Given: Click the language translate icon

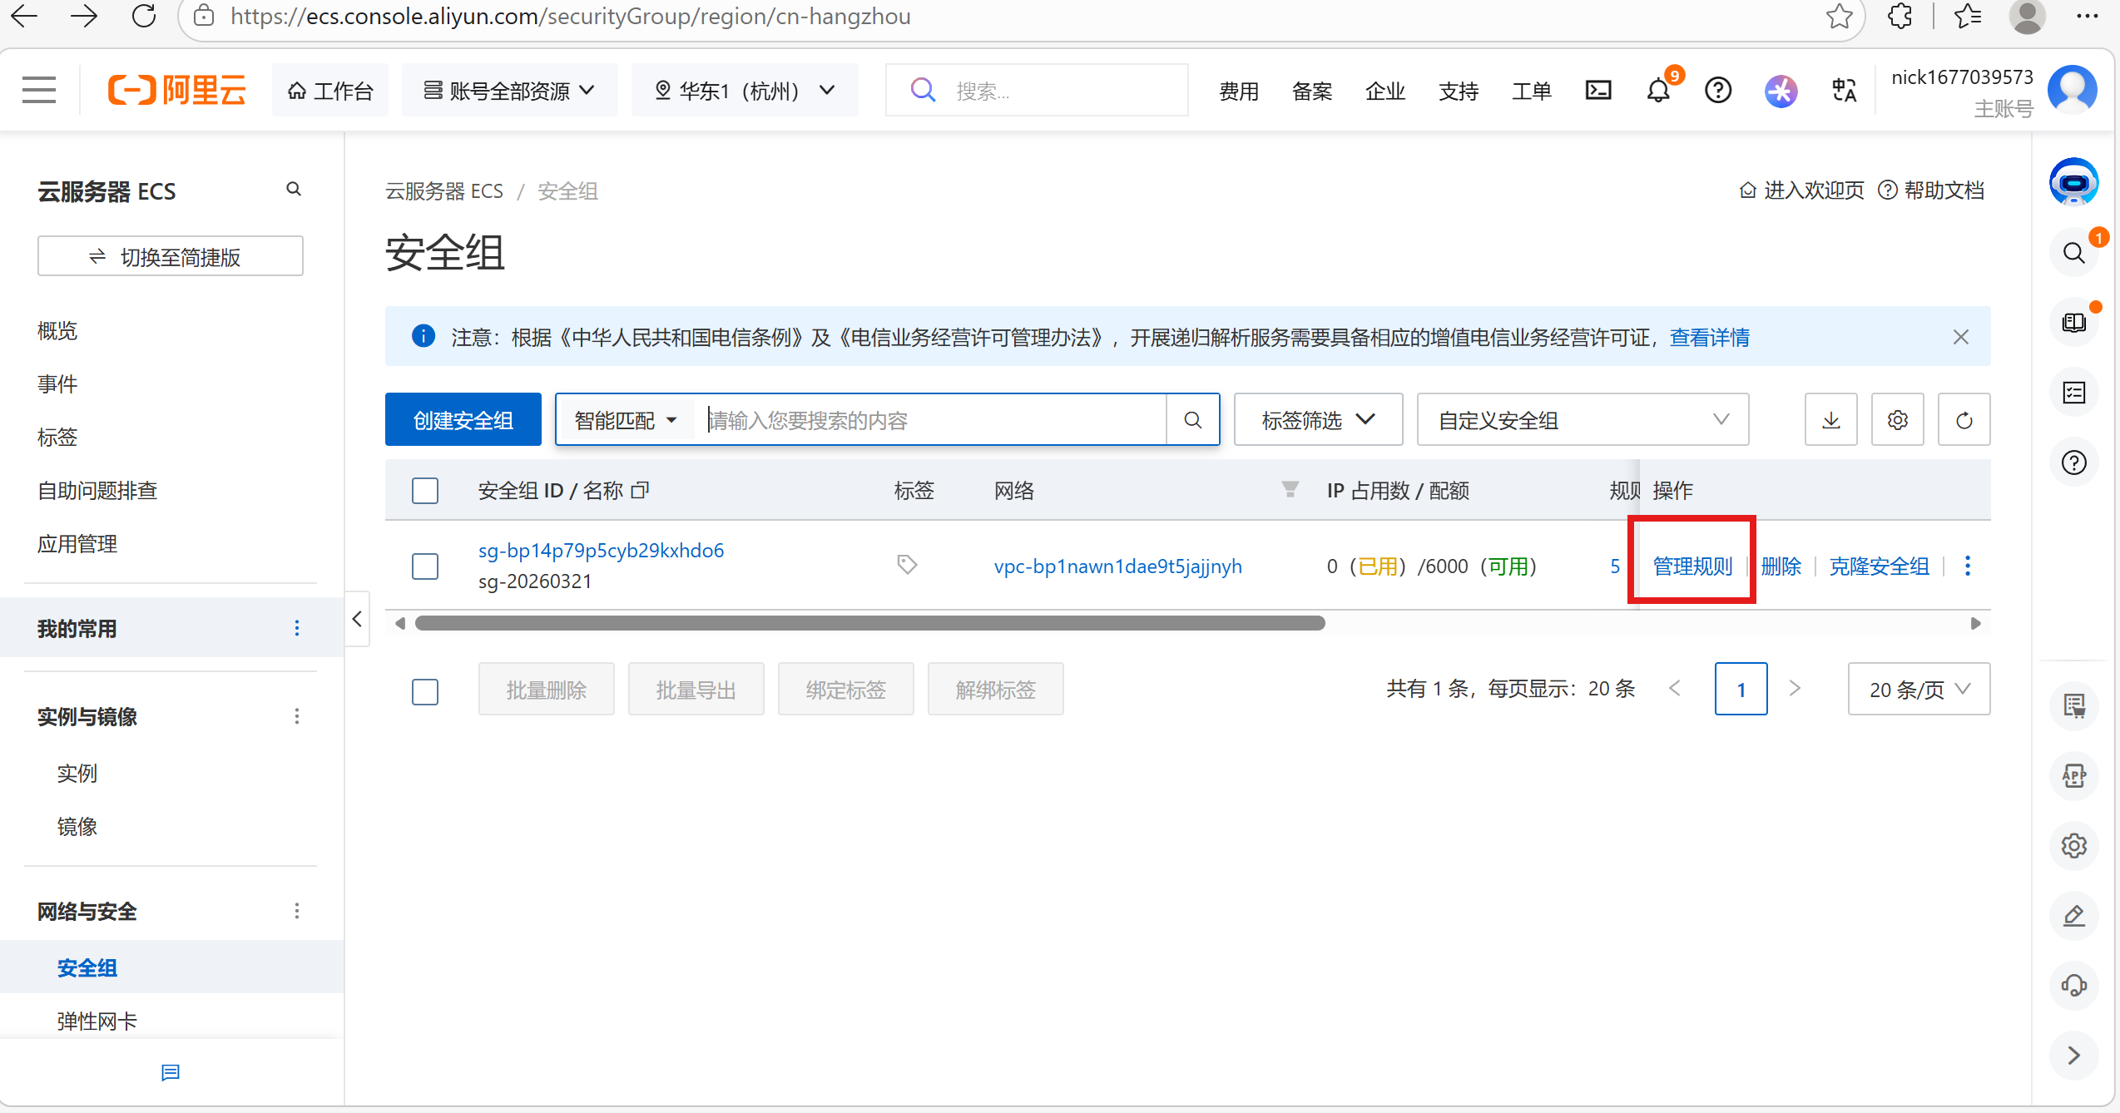Looking at the screenshot, I should point(1844,90).
